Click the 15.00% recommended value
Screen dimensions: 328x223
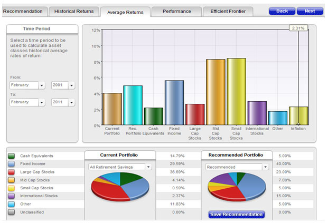pos(284,196)
